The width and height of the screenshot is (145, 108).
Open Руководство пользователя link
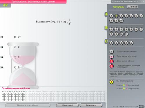(x=124, y=1)
